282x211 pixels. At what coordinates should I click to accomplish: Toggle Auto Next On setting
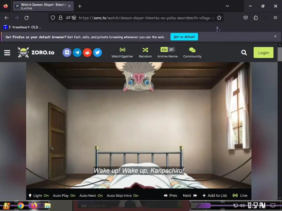[91, 195]
